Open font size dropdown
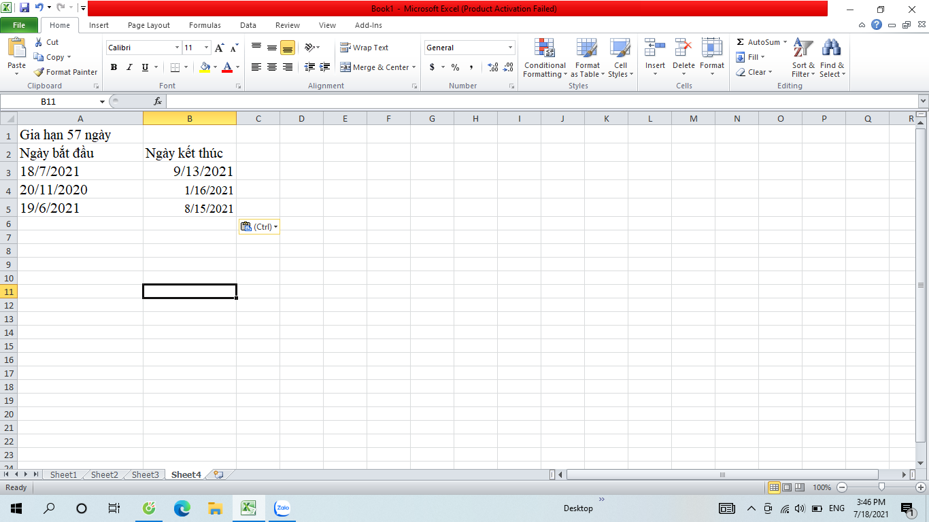Screen dimensions: 929x522 point(207,48)
